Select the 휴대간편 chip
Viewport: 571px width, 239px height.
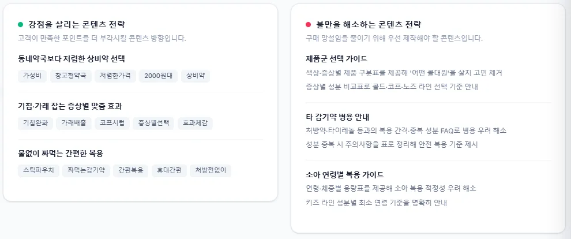click(170, 170)
